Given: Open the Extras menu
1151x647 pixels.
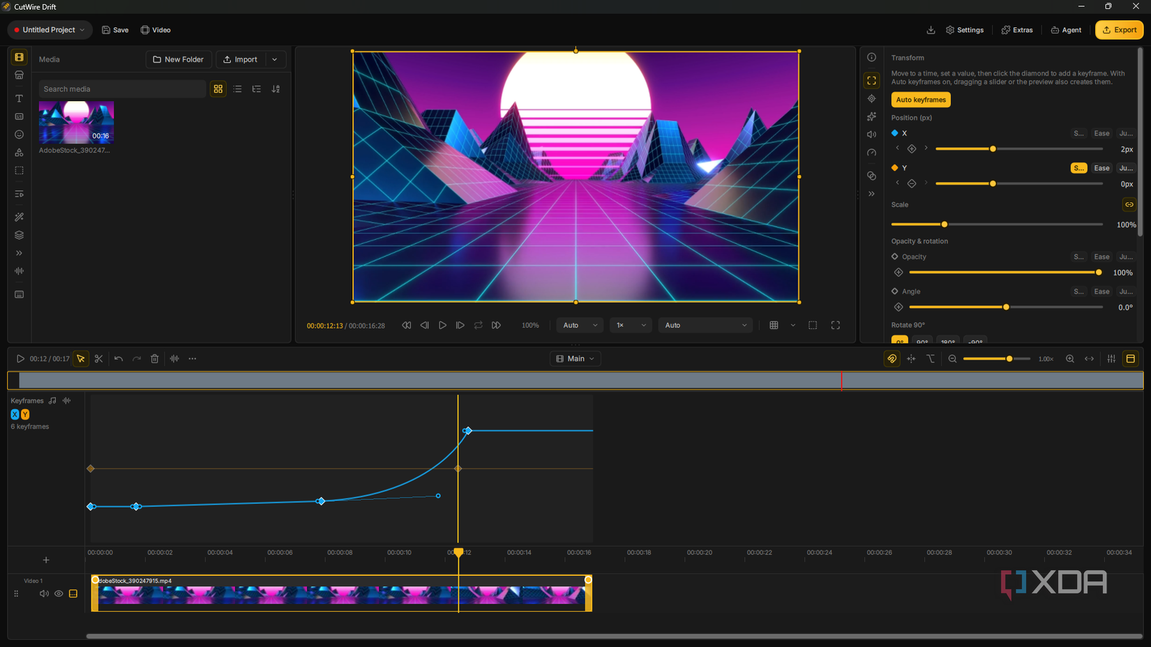Looking at the screenshot, I should point(1017,30).
